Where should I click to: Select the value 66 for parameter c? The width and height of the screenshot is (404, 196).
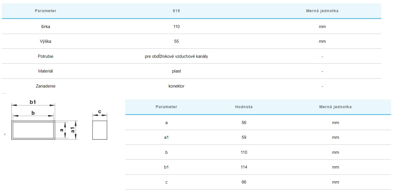coord(244,182)
